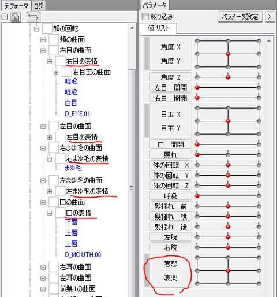Screen dimensions: 277x297
Task: Select the パラメータ tab
Action: [155, 5]
